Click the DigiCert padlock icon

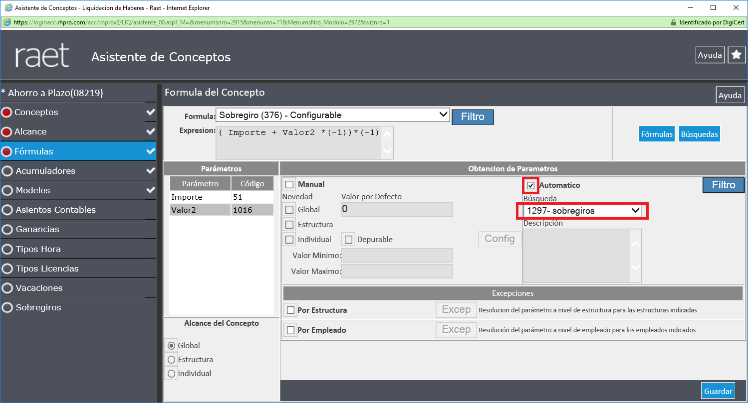coord(674,22)
